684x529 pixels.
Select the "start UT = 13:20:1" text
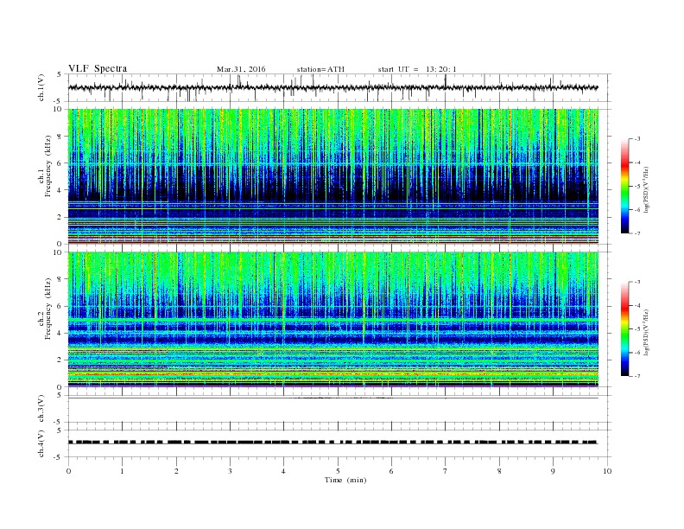[417, 69]
